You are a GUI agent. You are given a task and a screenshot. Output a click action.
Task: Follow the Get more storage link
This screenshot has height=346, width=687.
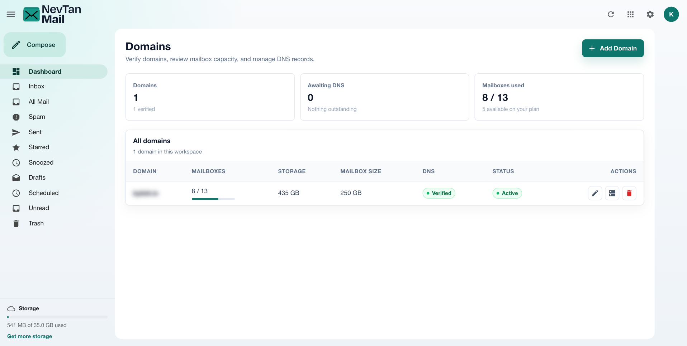pyautogui.click(x=29, y=336)
